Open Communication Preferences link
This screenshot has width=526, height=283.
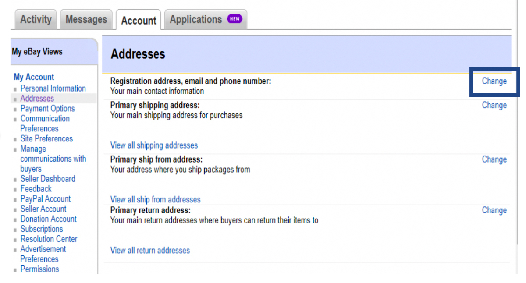[45, 124]
